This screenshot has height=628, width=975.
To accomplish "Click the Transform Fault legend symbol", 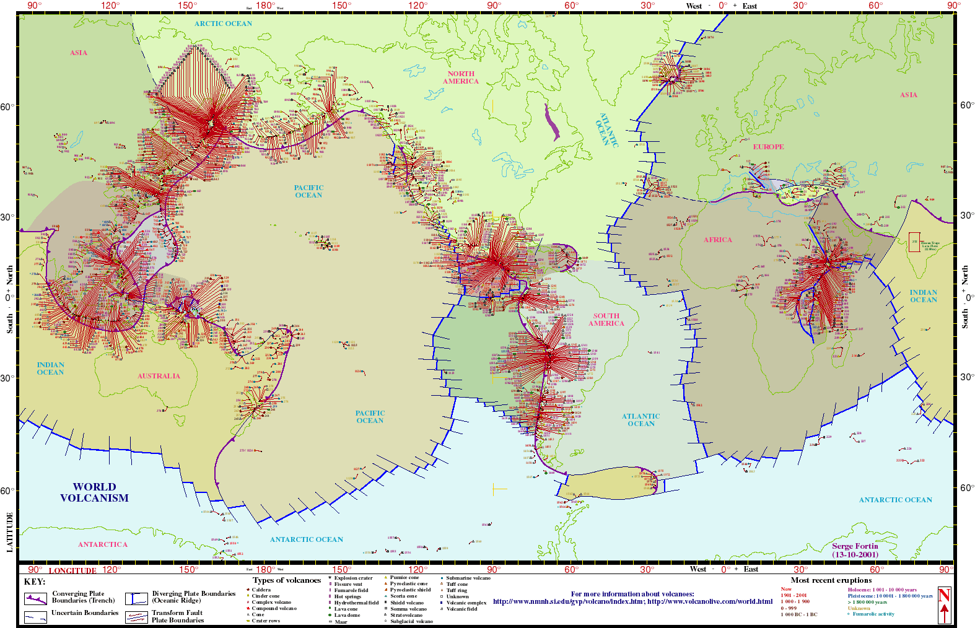I will pyautogui.click(x=136, y=617).
